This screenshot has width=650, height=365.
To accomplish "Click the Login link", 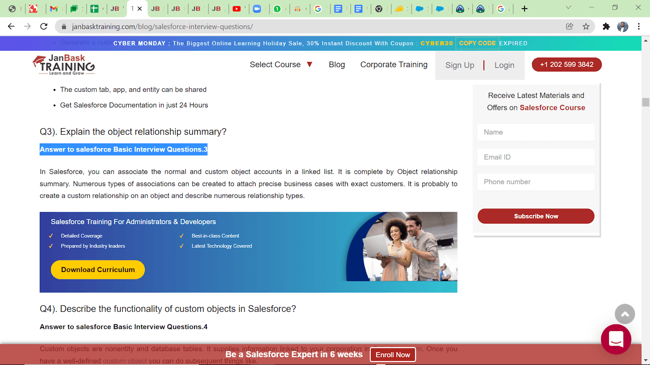I will pyautogui.click(x=505, y=65).
